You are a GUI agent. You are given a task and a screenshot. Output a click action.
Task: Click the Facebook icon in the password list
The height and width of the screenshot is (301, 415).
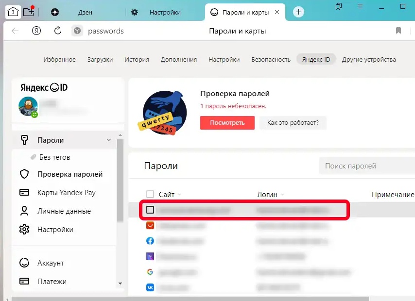coord(150,241)
